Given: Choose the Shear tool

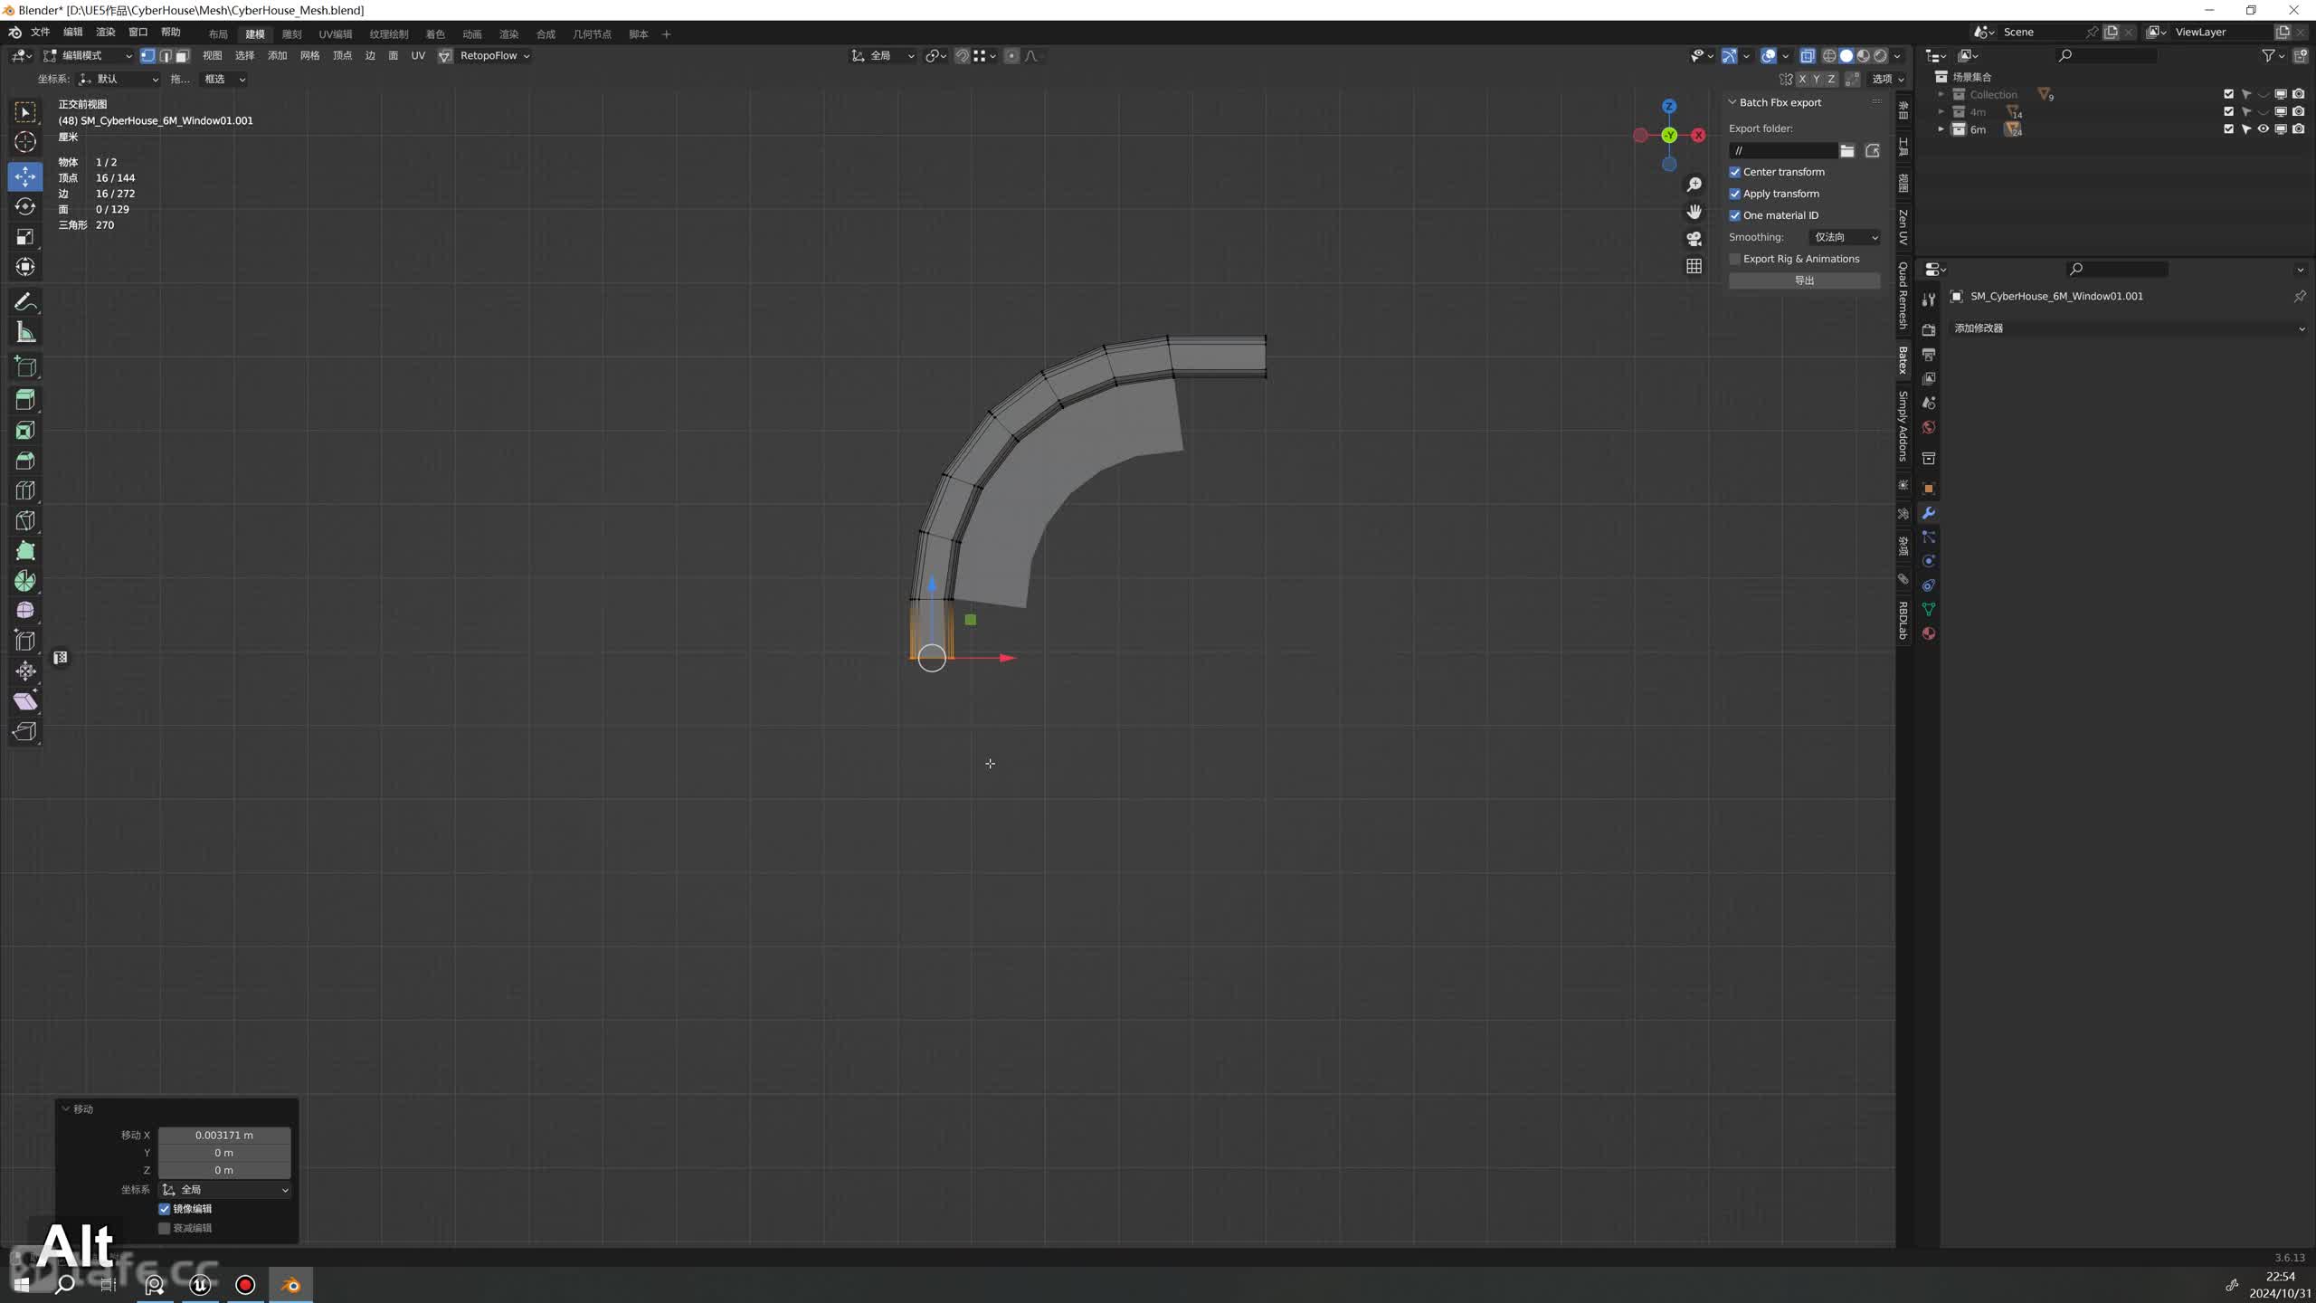Looking at the screenshot, I should coord(25,701).
